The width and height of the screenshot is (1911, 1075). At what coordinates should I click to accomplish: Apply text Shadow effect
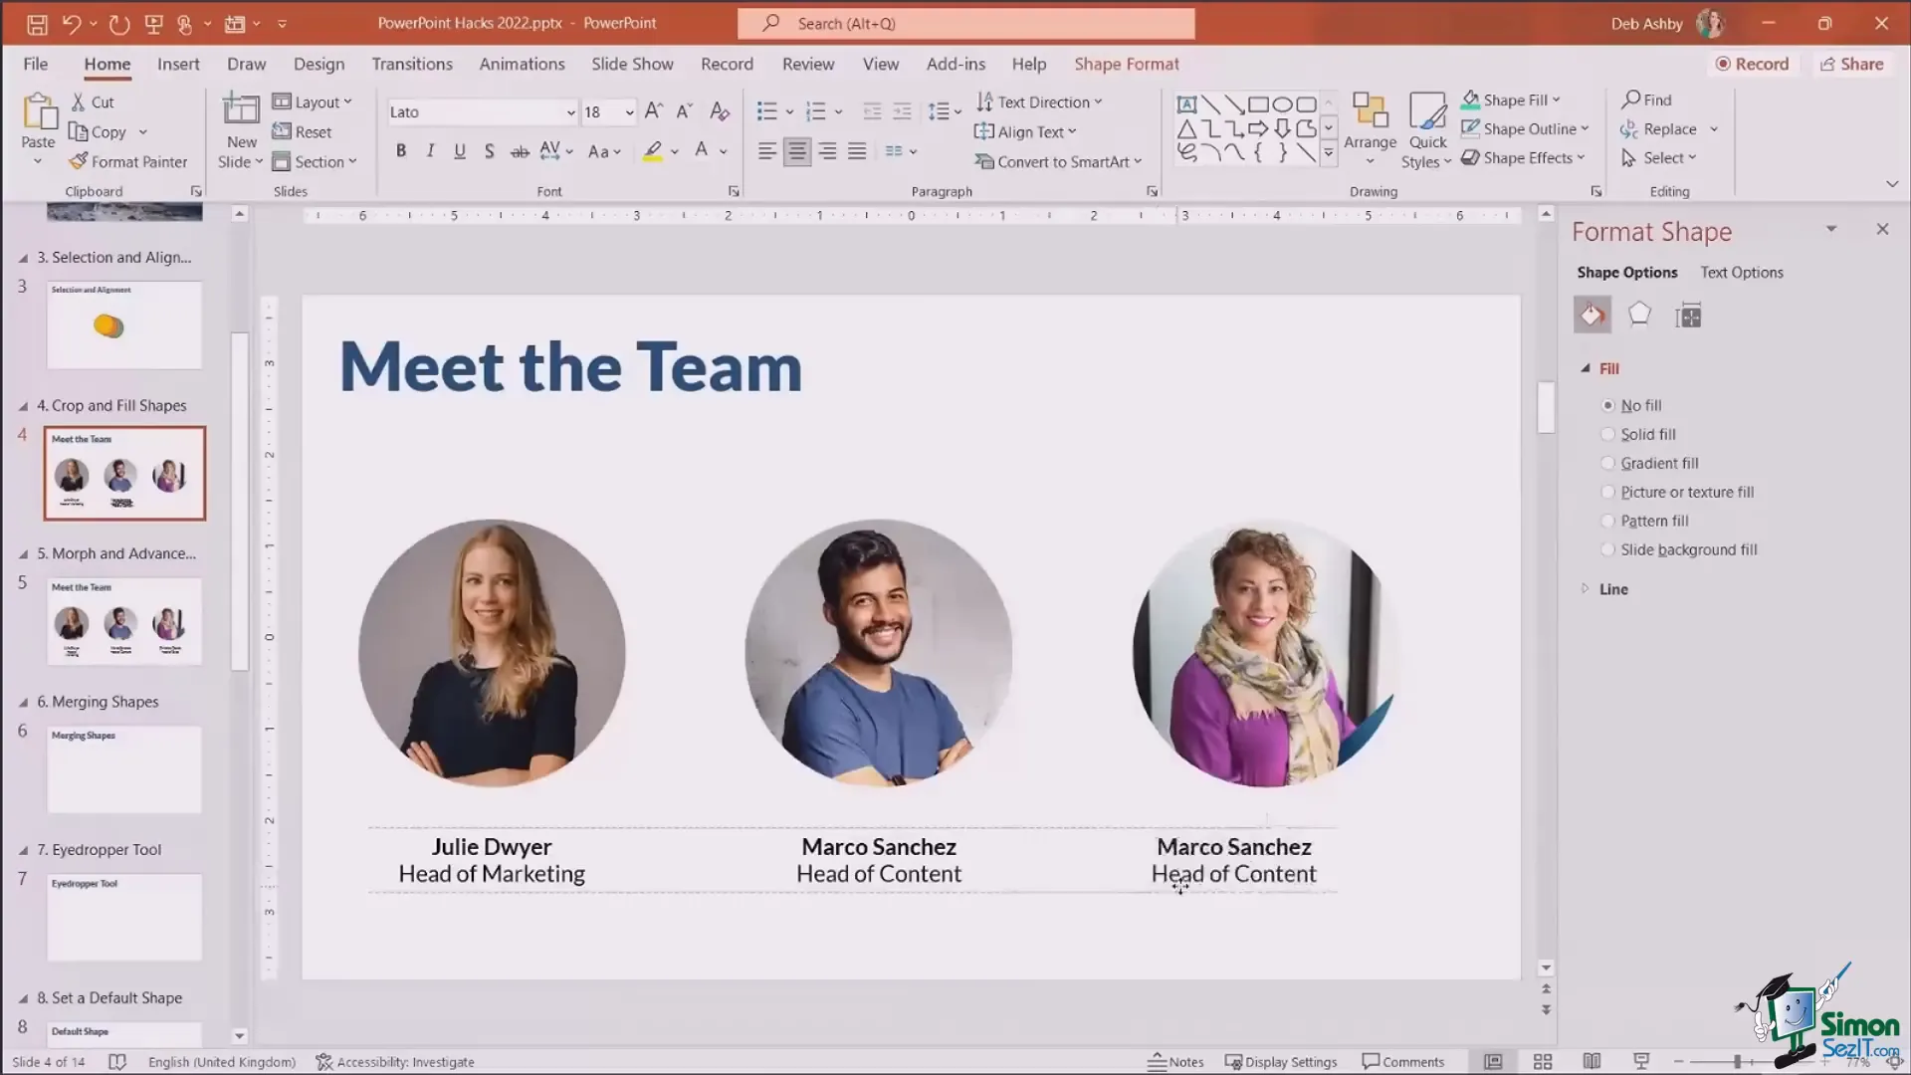click(489, 151)
